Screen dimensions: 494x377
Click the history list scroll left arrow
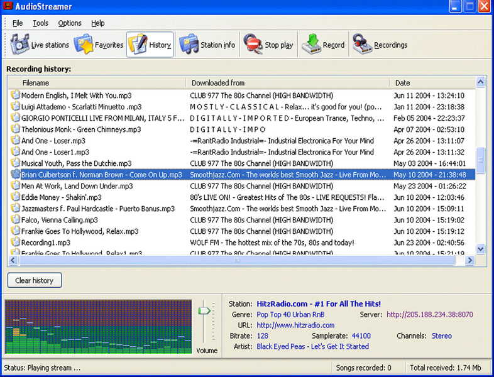pos(13,260)
